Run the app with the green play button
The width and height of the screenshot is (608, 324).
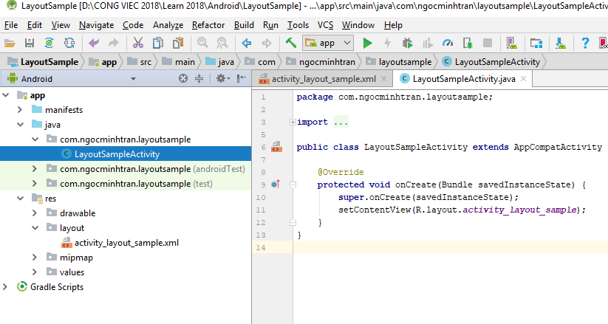pyautogui.click(x=368, y=43)
